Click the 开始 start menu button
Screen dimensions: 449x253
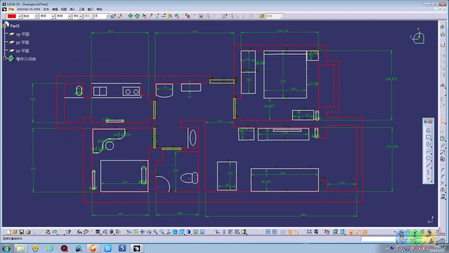pyautogui.click(x=11, y=9)
